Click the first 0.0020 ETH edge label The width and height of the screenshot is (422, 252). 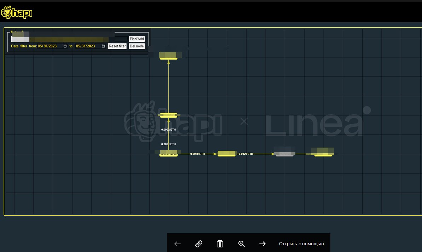point(197,154)
